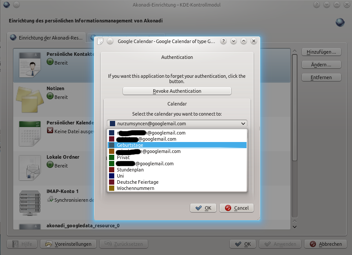Choose the @googlemail.com entry below Privat
Screen dimensions: 352x255
pos(177,164)
